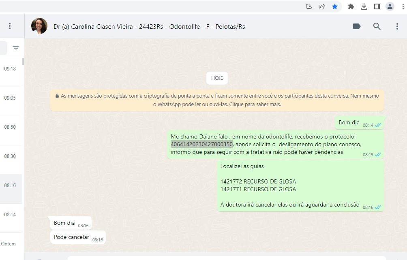This screenshot has width=407, height=260.
Task: Click the sent 'Bom dia' message at 08:14
Action: coord(359,123)
